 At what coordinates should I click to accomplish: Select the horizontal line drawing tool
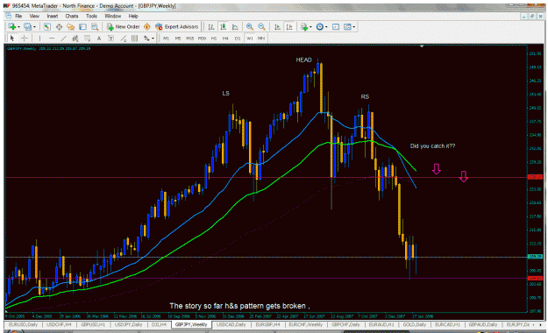tap(52, 38)
